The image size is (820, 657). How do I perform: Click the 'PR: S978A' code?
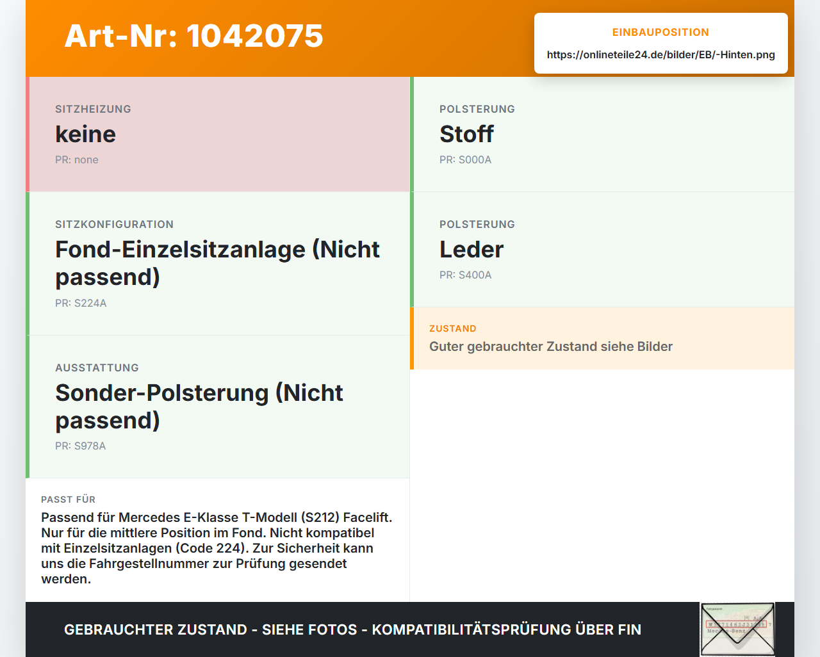(x=80, y=446)
